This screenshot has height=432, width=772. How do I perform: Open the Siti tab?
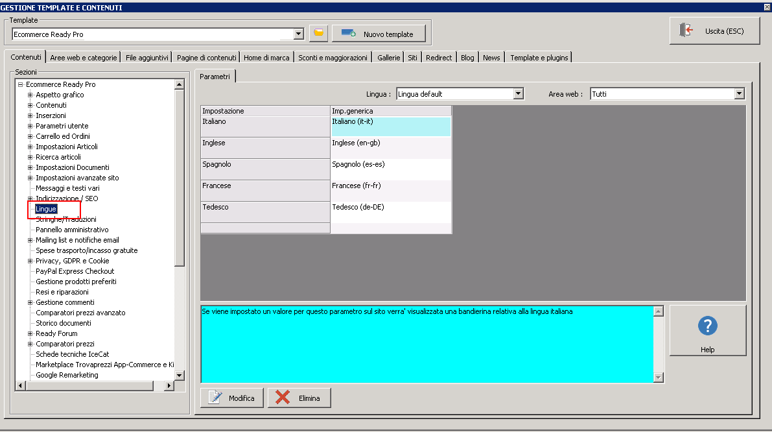click(x=412, y=58)
